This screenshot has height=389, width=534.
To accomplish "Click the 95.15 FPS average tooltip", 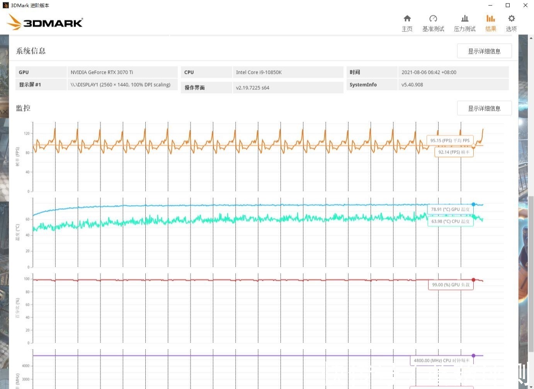I will [x=450, y=140].
